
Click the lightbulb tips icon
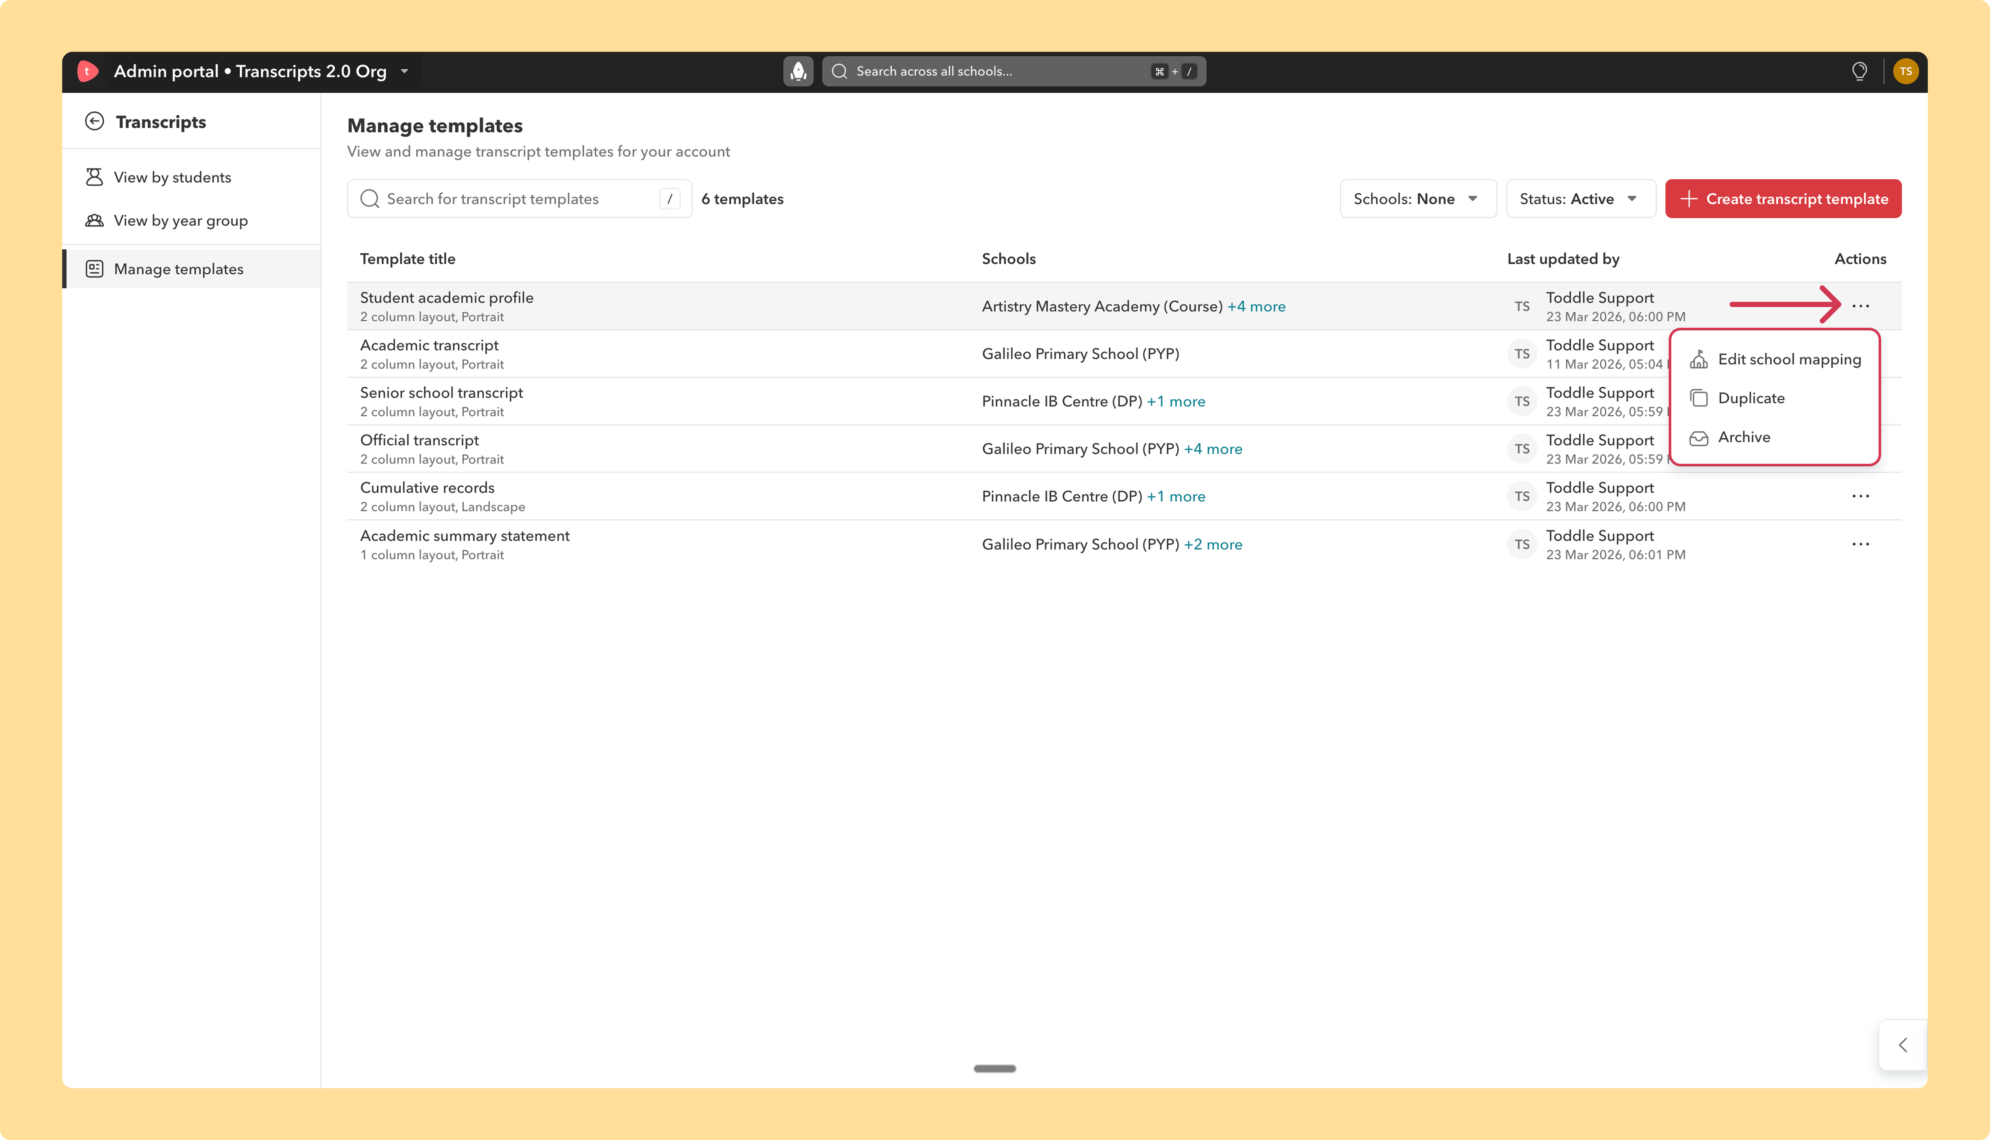[x=1859, y=71]
